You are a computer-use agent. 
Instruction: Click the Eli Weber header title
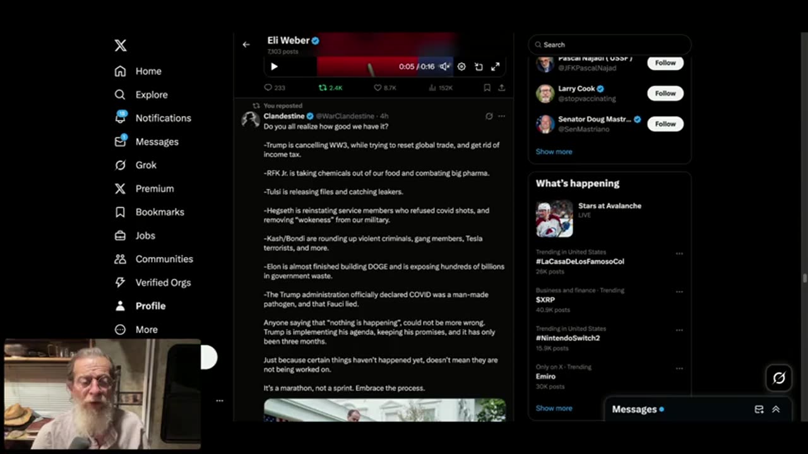coord(288,40)
